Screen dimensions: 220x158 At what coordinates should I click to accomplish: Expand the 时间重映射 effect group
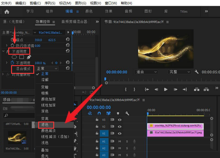(3, 75)
